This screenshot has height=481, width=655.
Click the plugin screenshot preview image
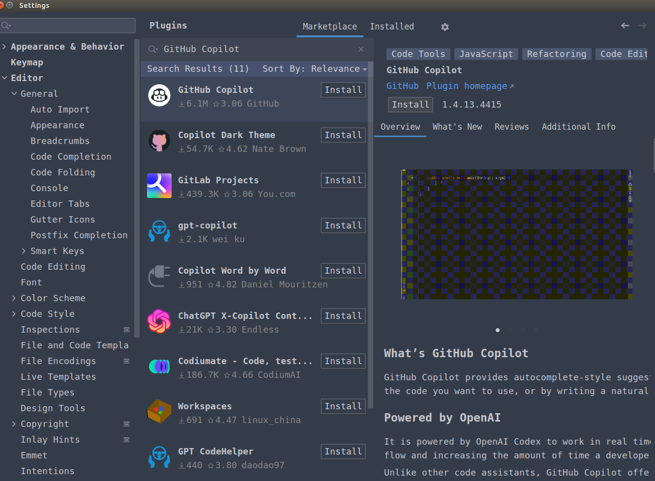point(517,234)
